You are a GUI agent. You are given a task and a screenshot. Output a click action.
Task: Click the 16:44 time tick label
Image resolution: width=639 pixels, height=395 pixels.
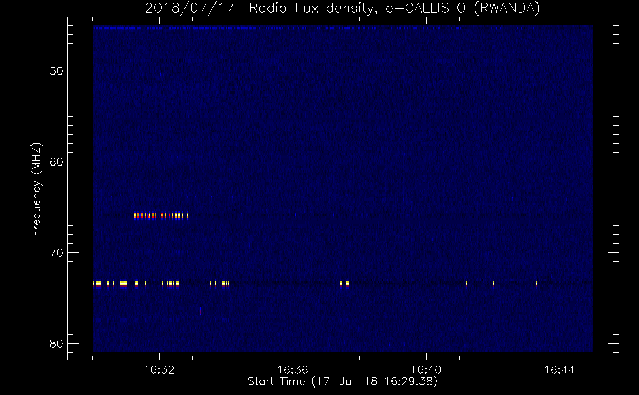[560, 370]
